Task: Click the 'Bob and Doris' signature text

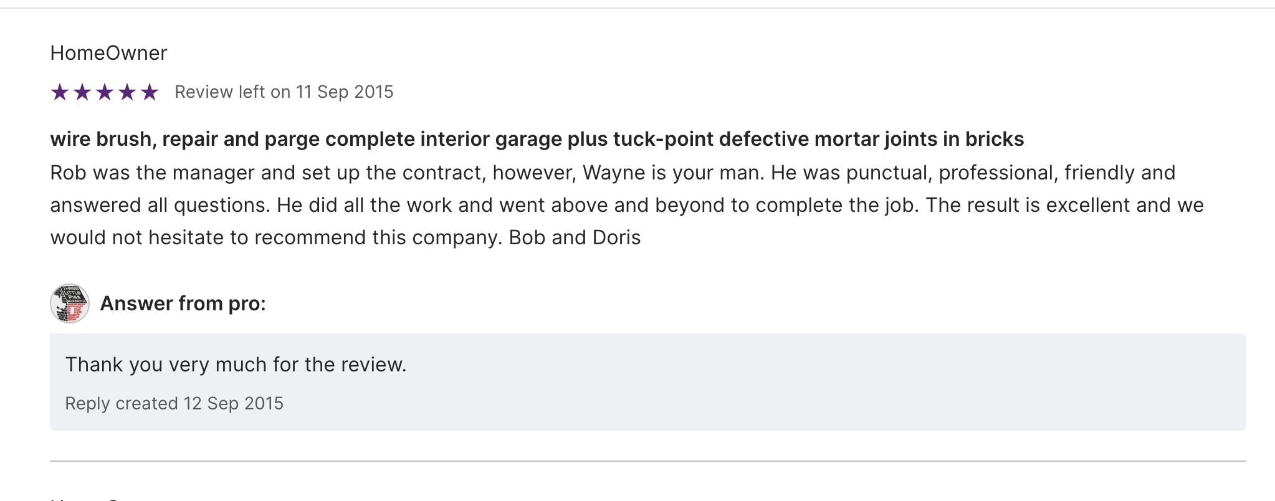Action: [575, 237]
